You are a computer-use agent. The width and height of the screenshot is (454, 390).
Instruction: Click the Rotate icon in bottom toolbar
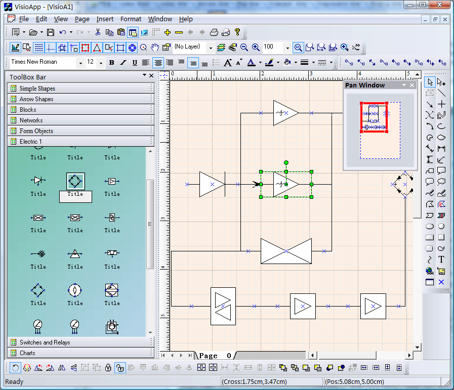tap(15, 368)
